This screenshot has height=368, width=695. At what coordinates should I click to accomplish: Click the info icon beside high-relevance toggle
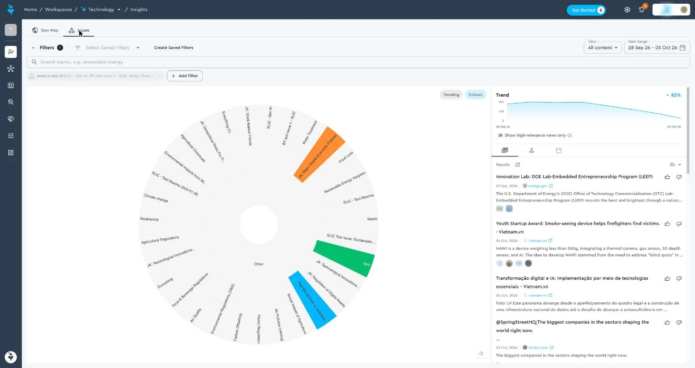570,135
